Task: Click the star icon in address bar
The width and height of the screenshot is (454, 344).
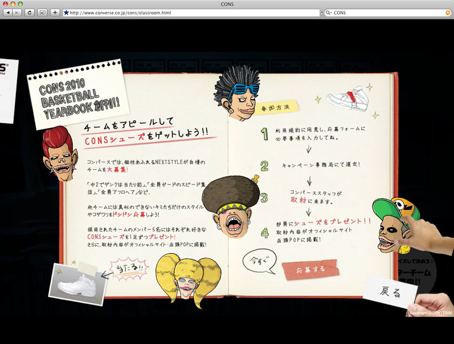Action: point(66,12)
